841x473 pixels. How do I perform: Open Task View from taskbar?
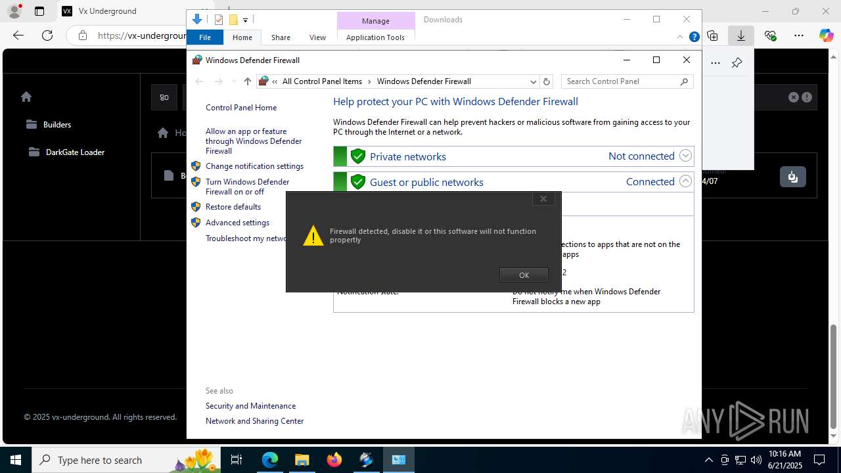click(237, 460)
